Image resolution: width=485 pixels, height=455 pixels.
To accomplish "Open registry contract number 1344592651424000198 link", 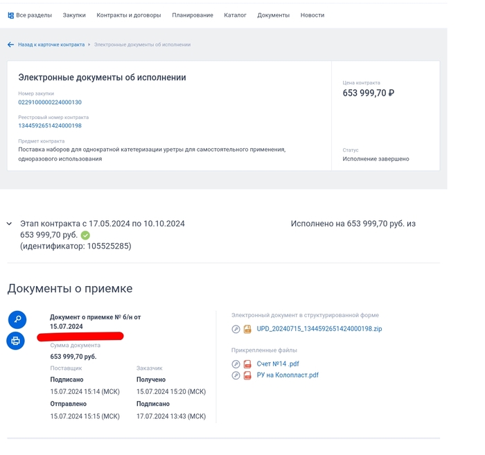I will pyautogui.click(x=50, y=126).
